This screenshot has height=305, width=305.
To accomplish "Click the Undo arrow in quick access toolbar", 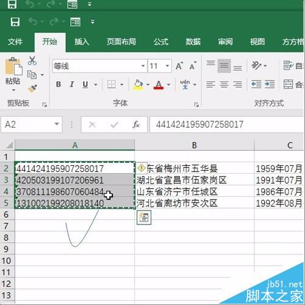I will (33, 21).
